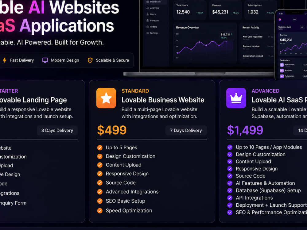Click orange check icon beside Responsive Design in Standard
307x230 pixels.
point(100,174)
